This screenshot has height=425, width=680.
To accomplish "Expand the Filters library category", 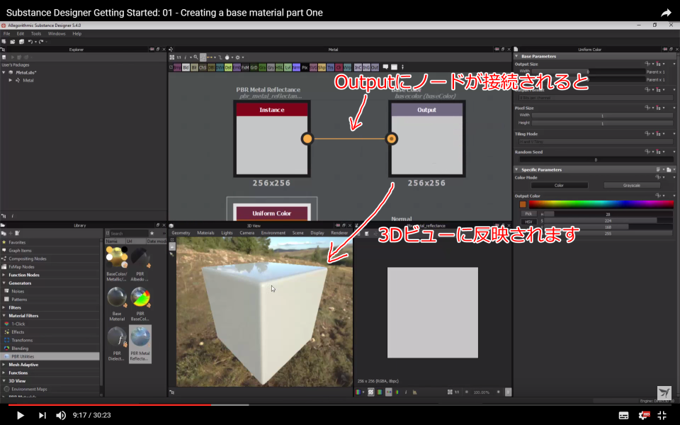I will pos(4,307).
